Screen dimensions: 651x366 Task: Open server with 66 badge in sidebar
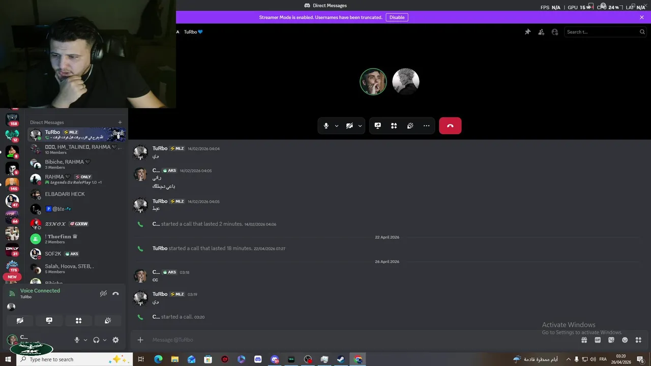coord(12,216)
